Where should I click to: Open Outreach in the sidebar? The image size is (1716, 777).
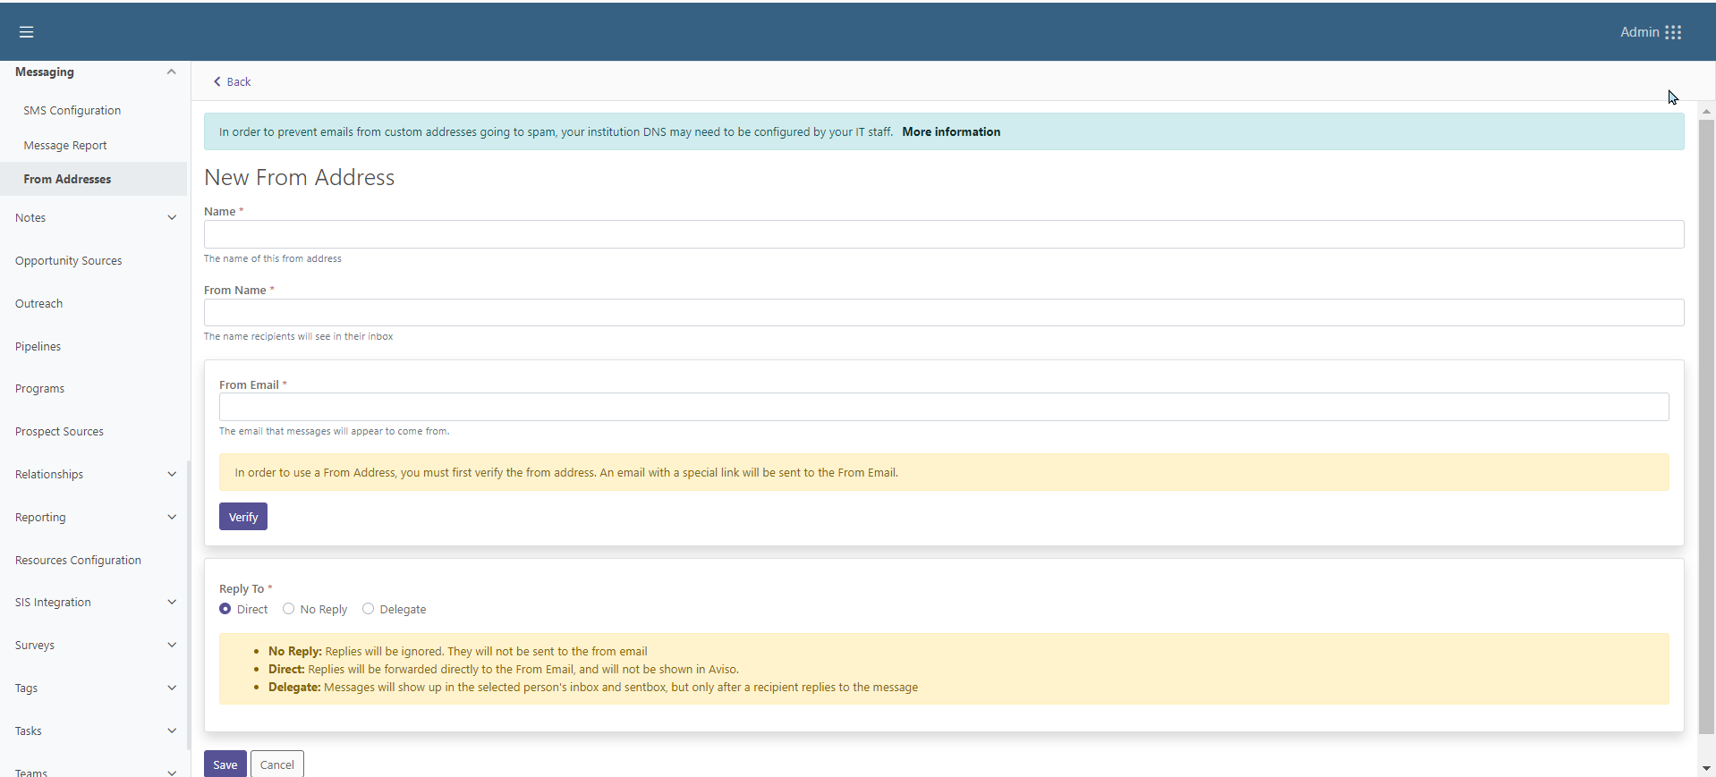[39, 303]
